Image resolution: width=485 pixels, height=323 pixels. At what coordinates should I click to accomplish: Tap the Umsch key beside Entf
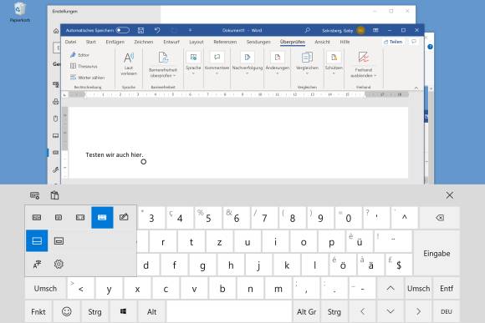[x=418, y=288]
